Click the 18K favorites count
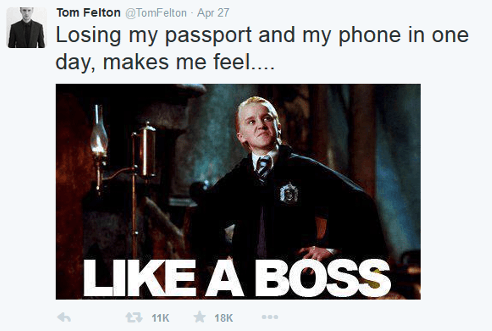The width and height of the screenshot is (492, 331). click(x=224, y=318)
